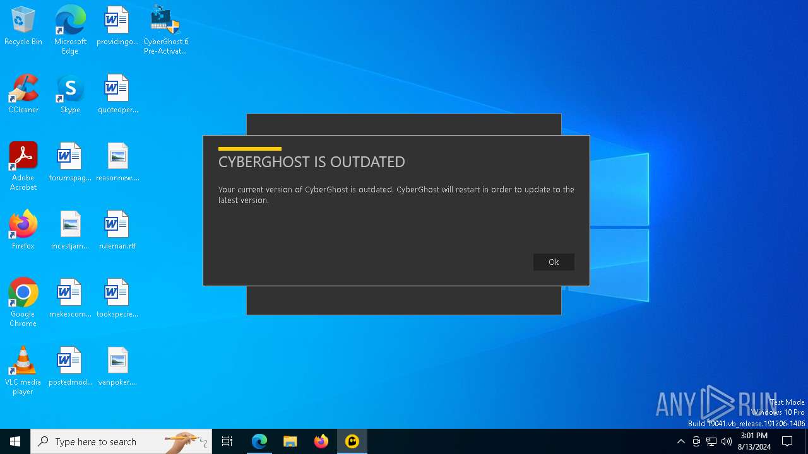Select VLC media player shortcut

[23, 371]
